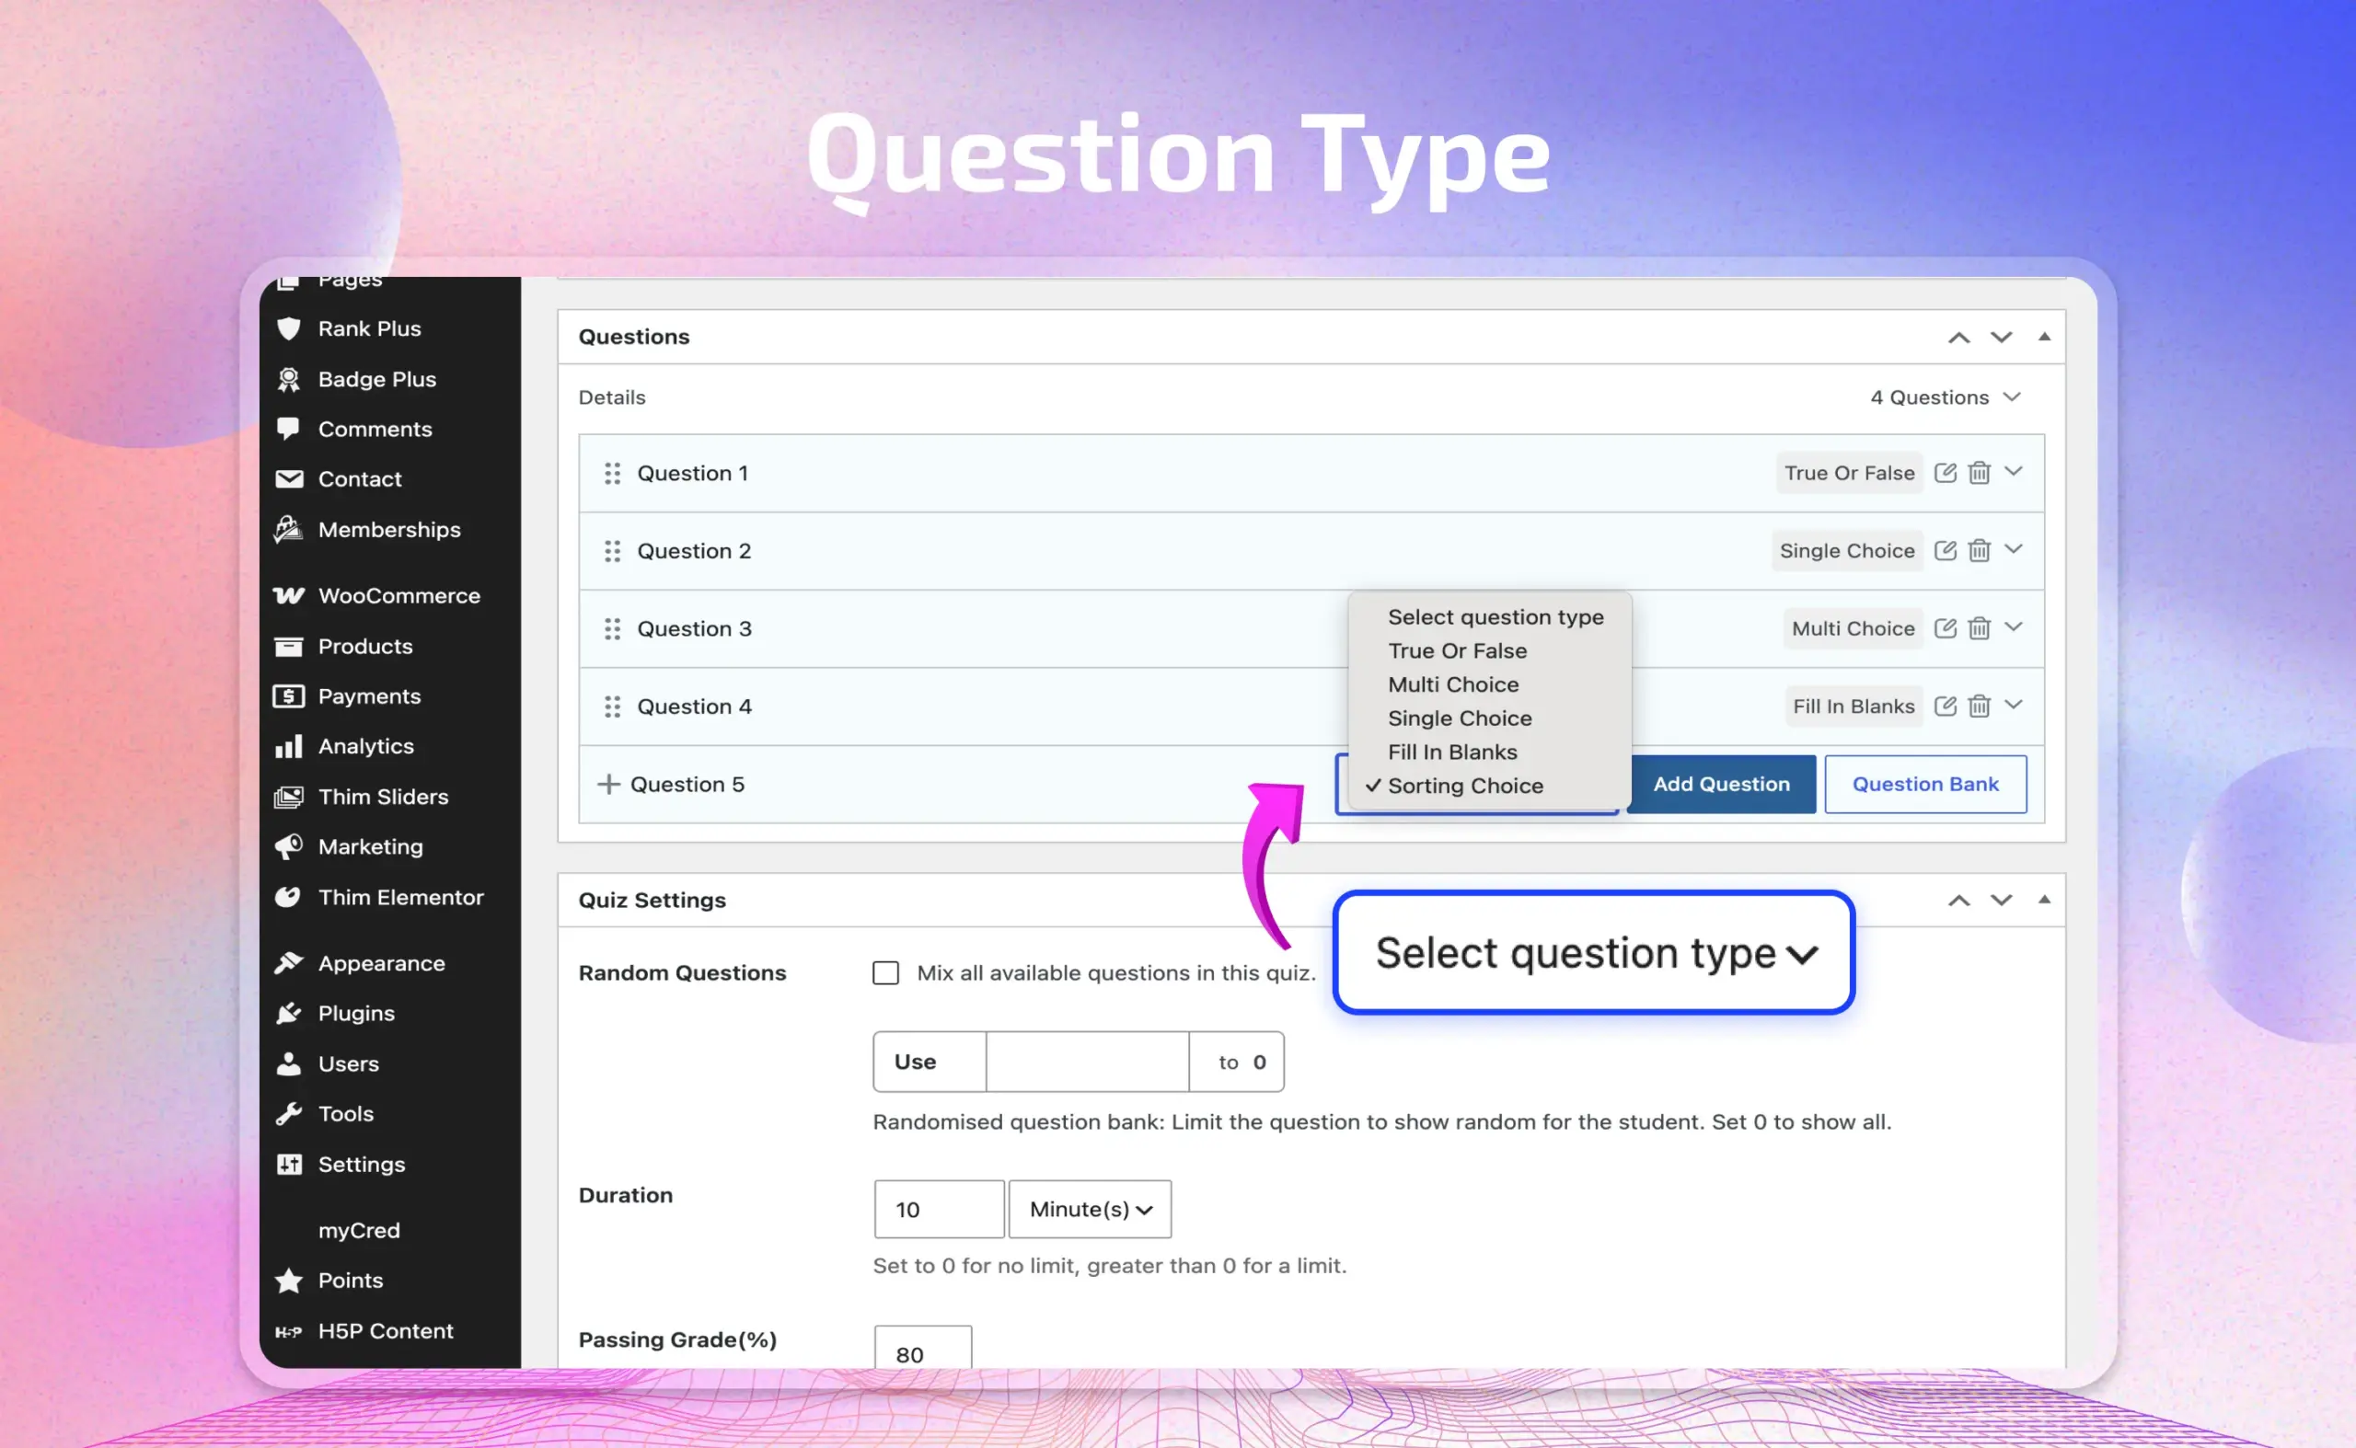Delete Question 3 using trash icon

1980,627
